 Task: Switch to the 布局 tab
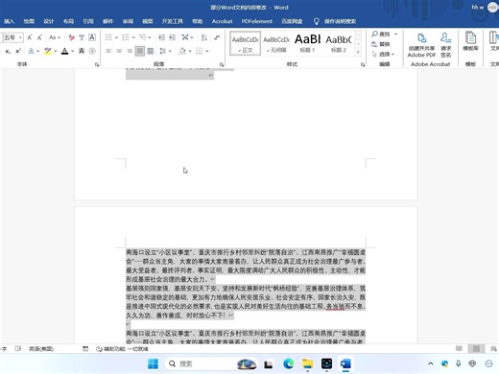pos(68,21)
